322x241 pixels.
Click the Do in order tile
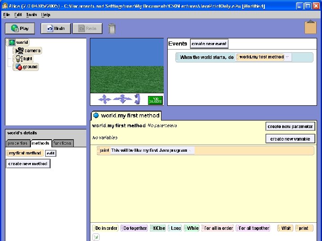click(x=105, y=228)
